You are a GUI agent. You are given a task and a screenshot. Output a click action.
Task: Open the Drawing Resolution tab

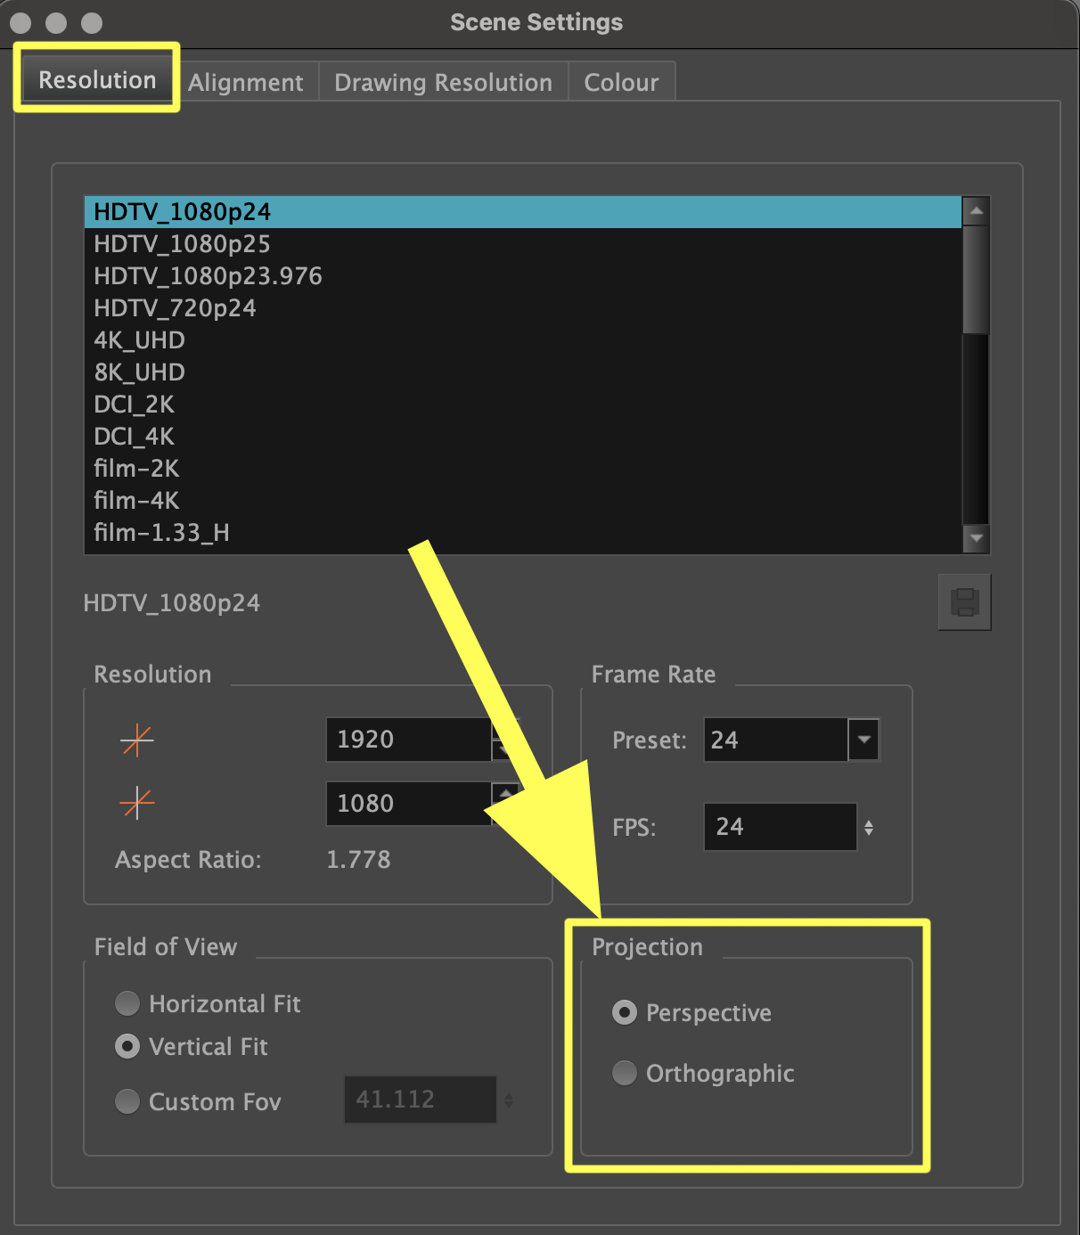pyautogui.click(x=443, y=83)
